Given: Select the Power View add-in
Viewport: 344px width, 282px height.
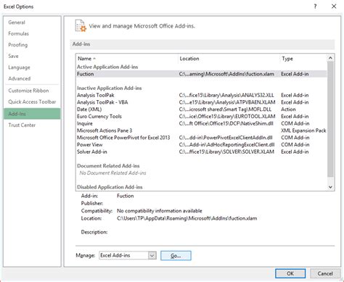Looking at the screenshot, I should pos(202,144).
